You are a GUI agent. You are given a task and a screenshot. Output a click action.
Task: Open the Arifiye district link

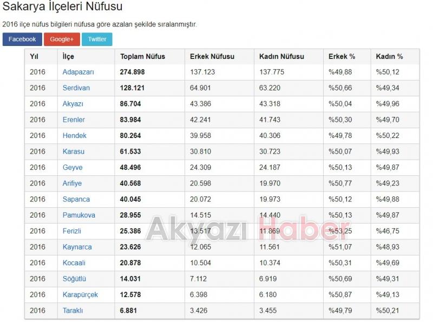click(x=72, y=183)
